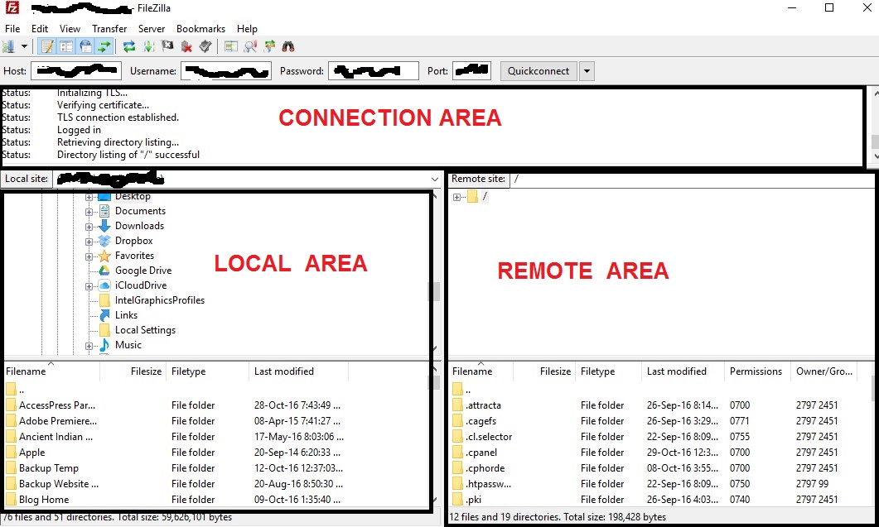Select Links in the local tree
The width and height of the screenshot is (879, 527).
pos(126,315)
